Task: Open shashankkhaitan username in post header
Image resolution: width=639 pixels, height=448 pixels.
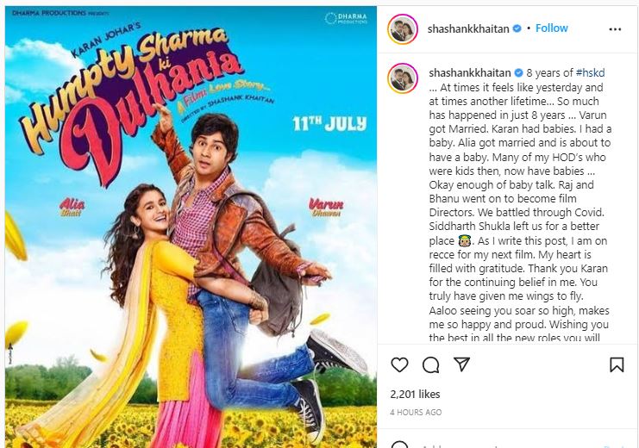Action: (x=468, y=29)
